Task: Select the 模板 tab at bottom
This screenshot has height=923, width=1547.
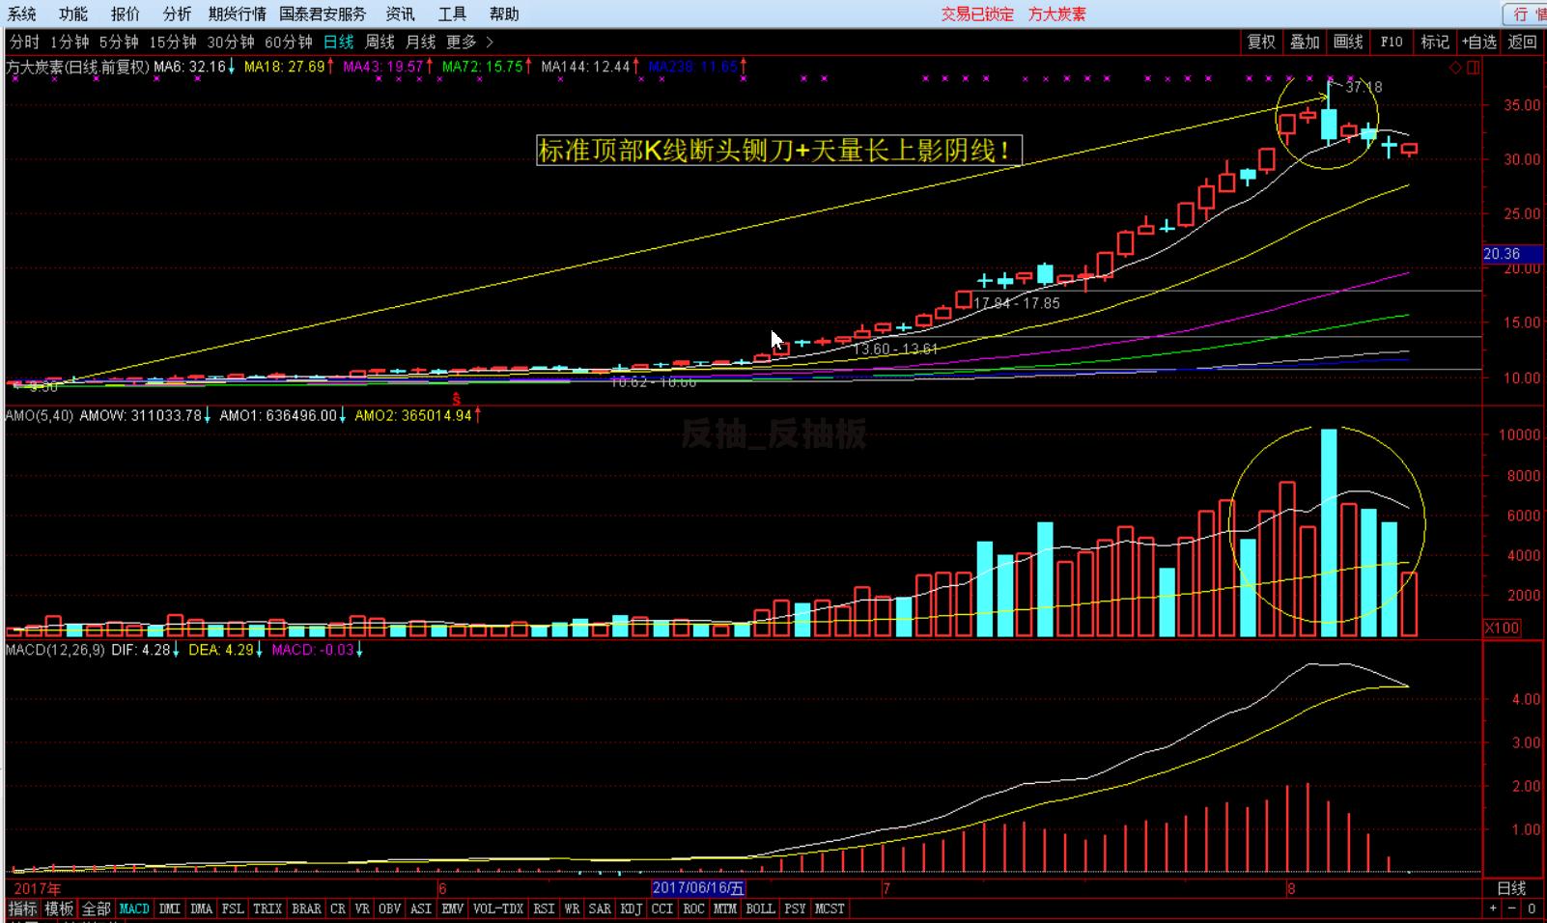Action: tap(59, 909)
